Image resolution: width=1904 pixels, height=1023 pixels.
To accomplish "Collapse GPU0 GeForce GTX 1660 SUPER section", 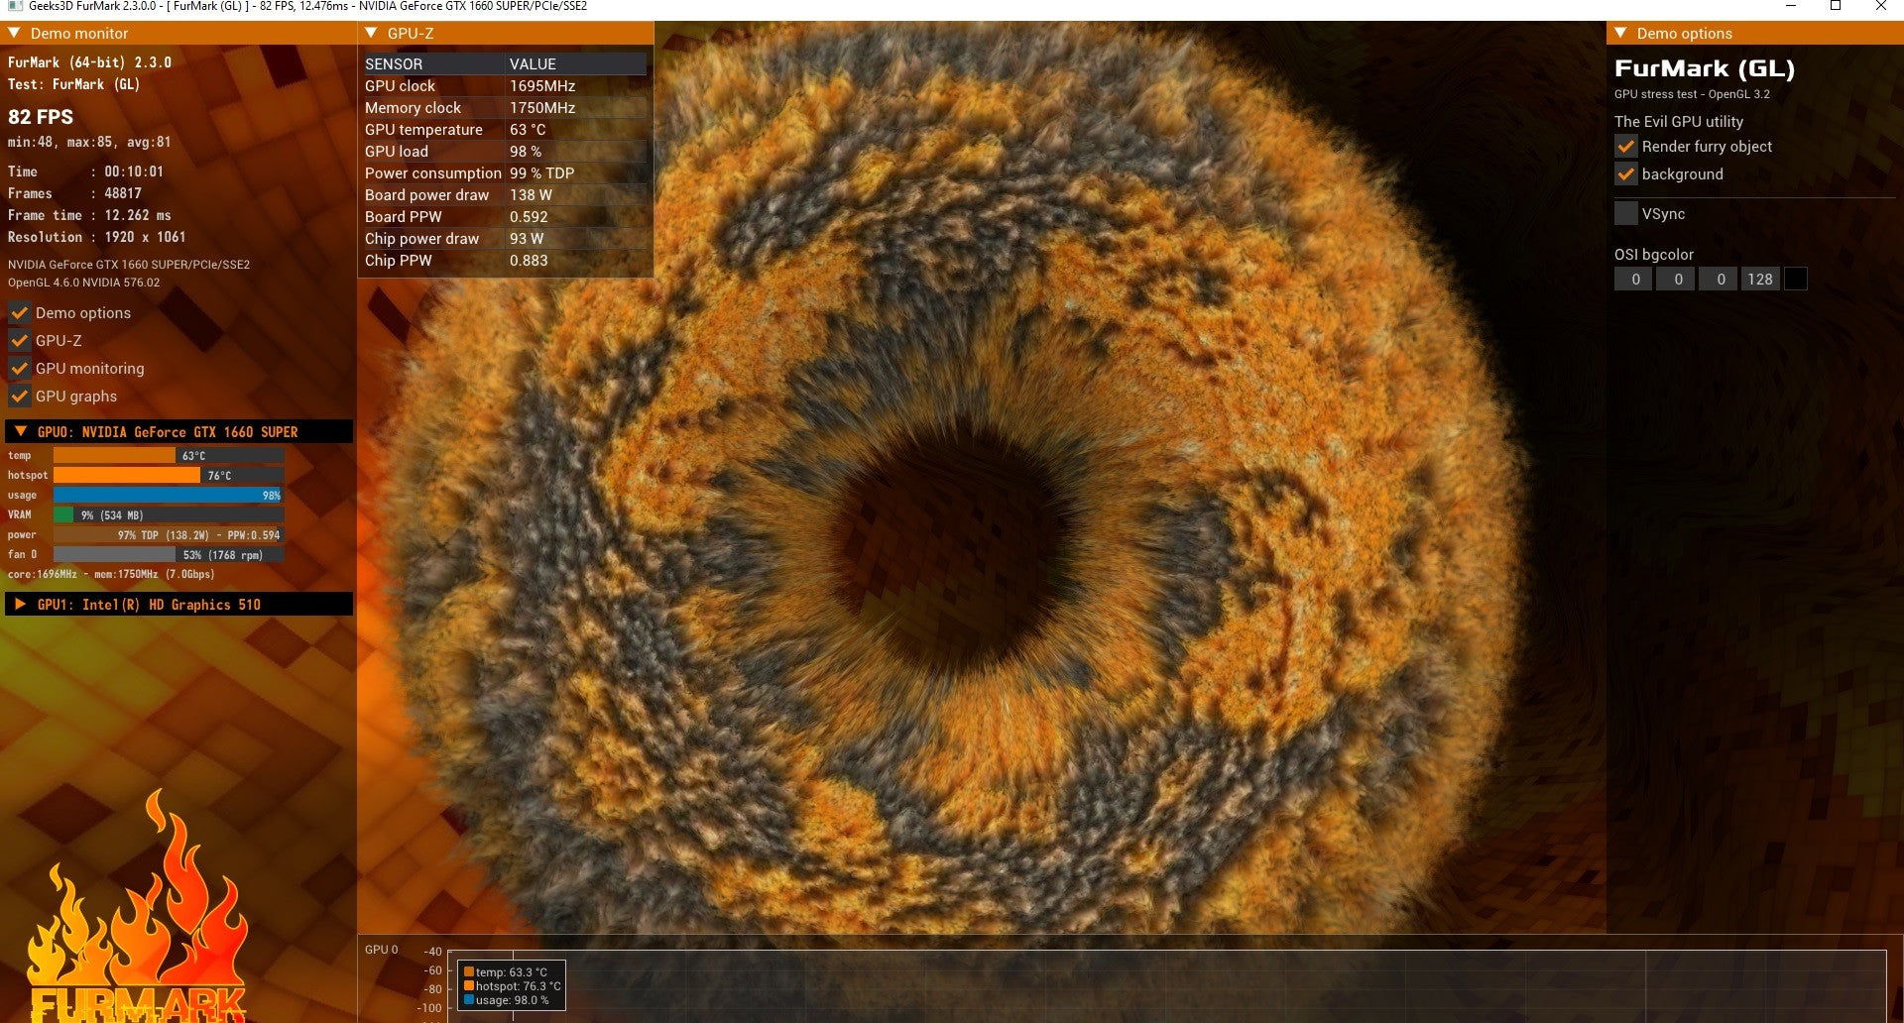I will (21, 431).
